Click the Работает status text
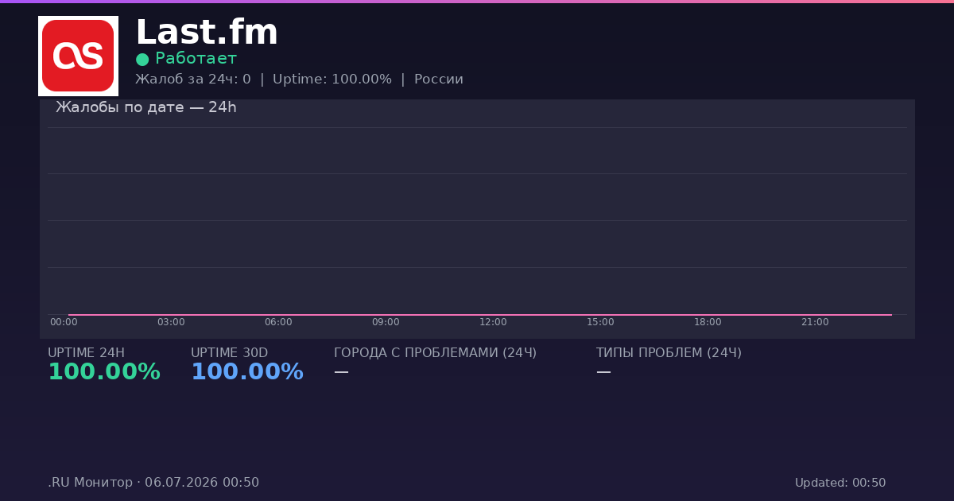The image size is (954, 501). (x=196, y=59)
